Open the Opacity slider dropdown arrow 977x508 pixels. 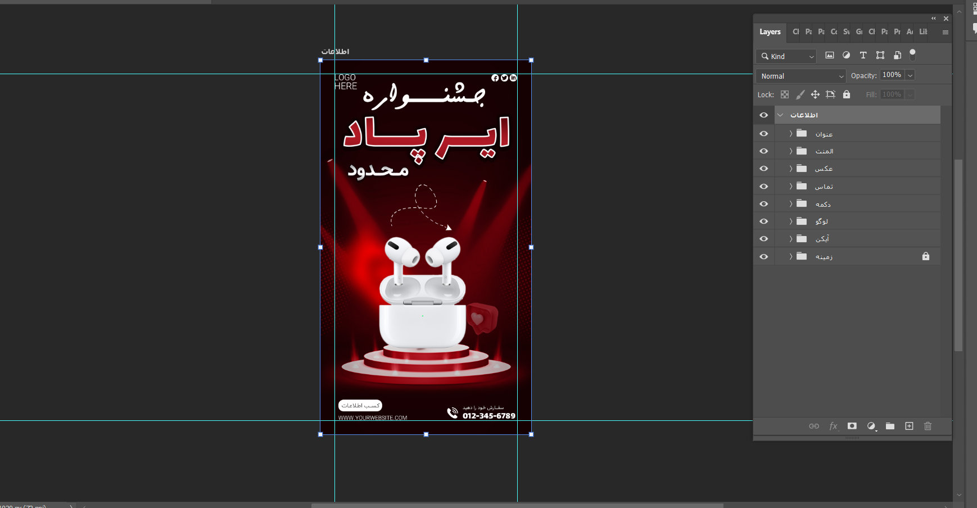(x=910, y=75)
